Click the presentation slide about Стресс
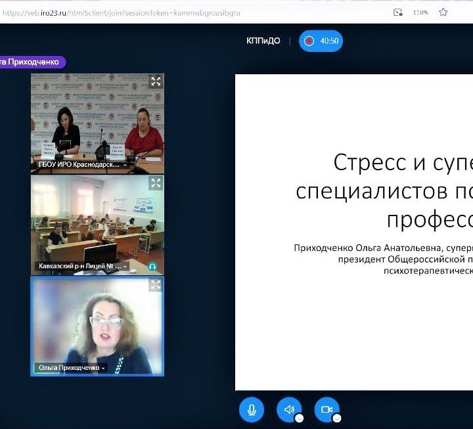Image resolution: width=473 pixels, height=429 pixels. point(355,230)
